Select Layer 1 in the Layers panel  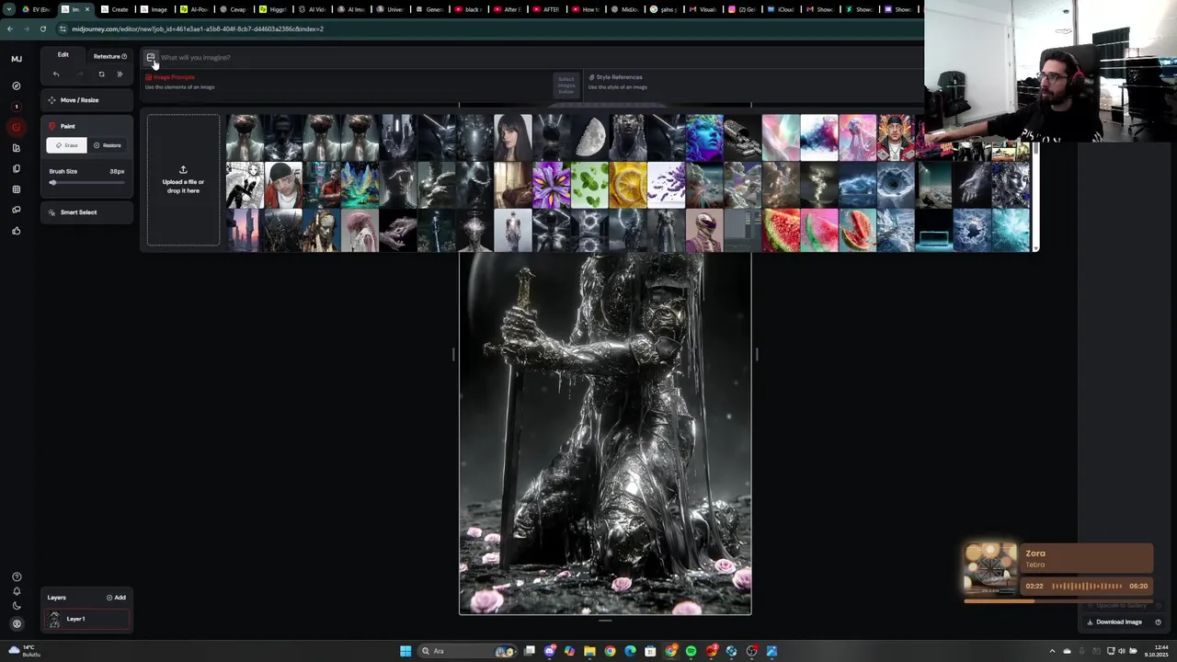click(x=88, y=620)
